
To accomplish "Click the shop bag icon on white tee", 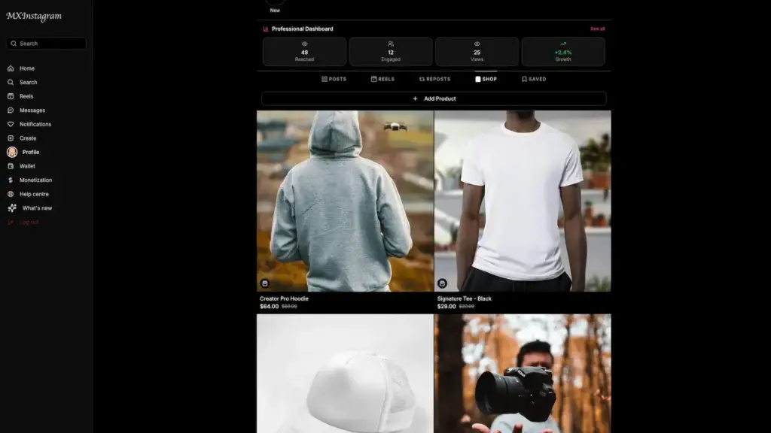I will (442, 283).
